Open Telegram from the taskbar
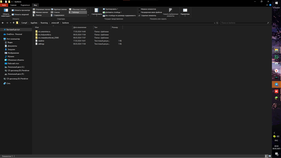The width and height of the screenshot is (281, 158). click(276, 84)
